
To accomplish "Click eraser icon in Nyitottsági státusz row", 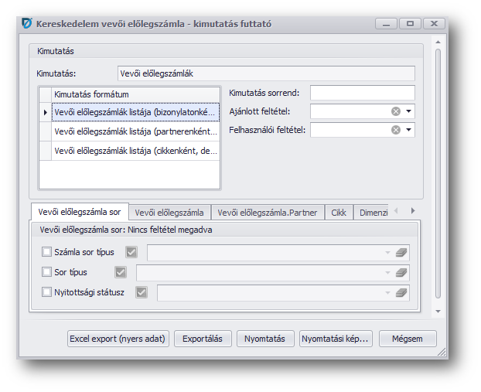I will (401, 292).
